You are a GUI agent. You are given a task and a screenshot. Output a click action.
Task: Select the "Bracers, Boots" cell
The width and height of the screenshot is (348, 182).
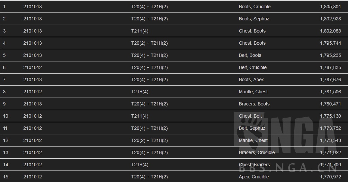(x=254, y=104)
